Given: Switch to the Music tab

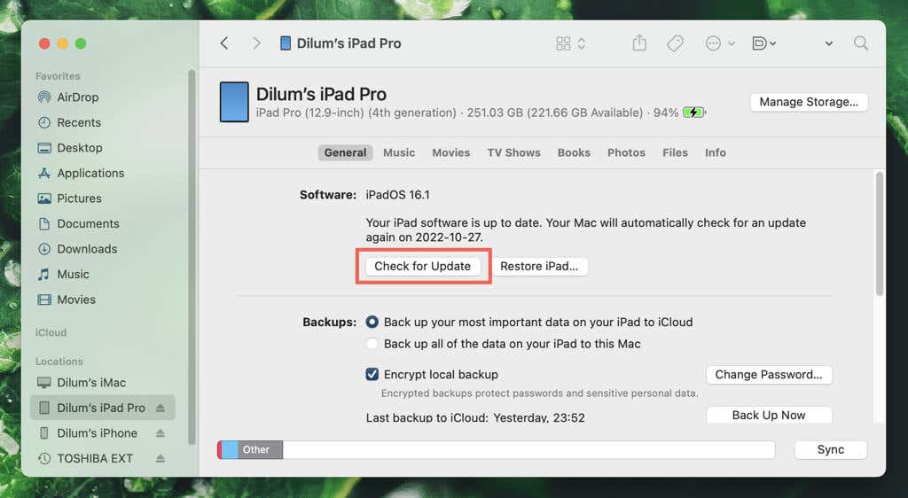Looking at the screenshot, I should click(x=399, y=152).
